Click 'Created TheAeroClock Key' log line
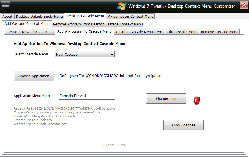 [33, 120]
